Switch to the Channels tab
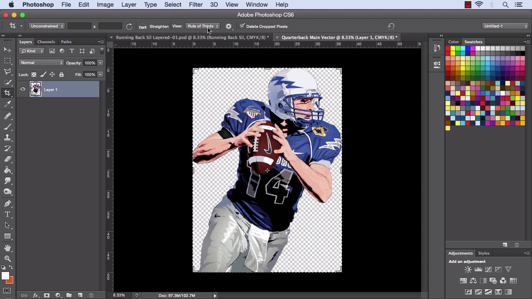Image resolution: width=532 pixels, height=299 pixels. coord(46,42)
